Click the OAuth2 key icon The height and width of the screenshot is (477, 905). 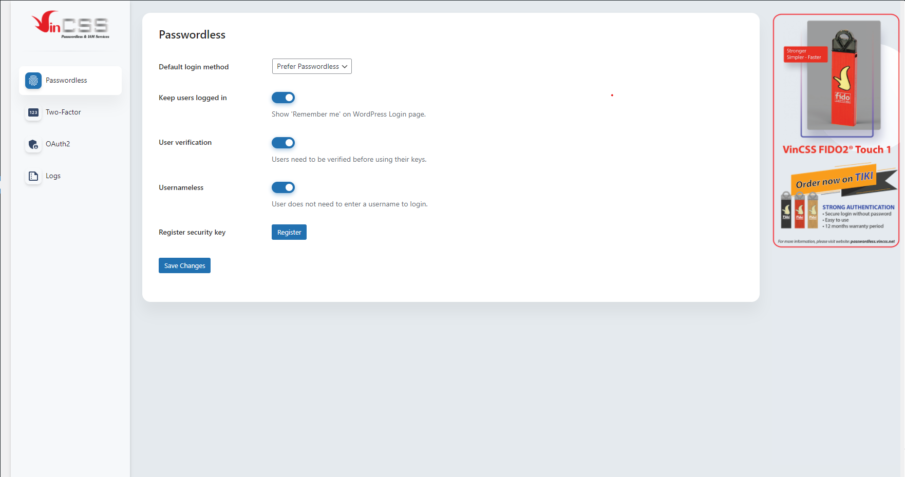coord(33,144)
